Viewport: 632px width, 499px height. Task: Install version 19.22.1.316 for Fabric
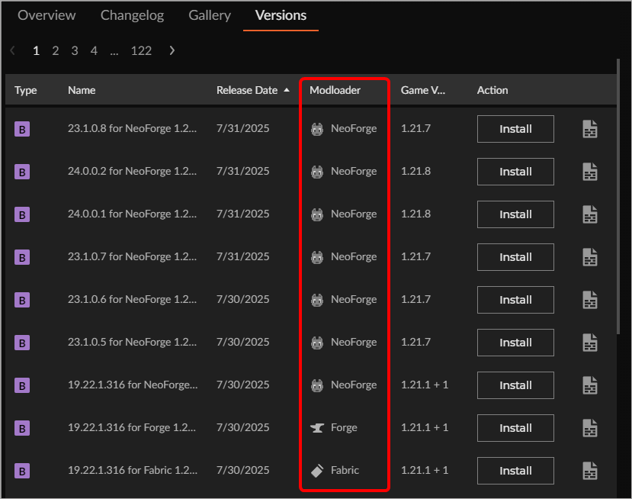[515, 472]
